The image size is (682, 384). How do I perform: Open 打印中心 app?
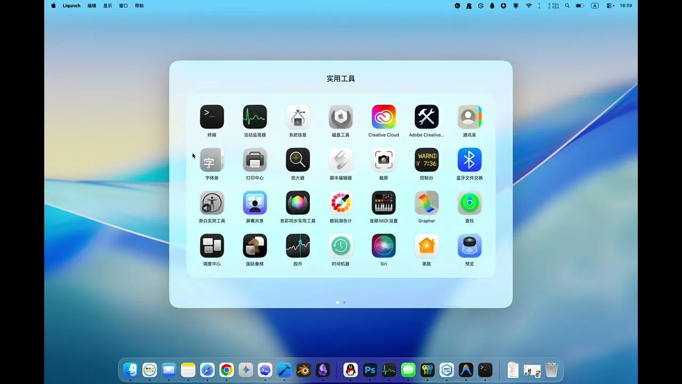[x=255, y=160]
